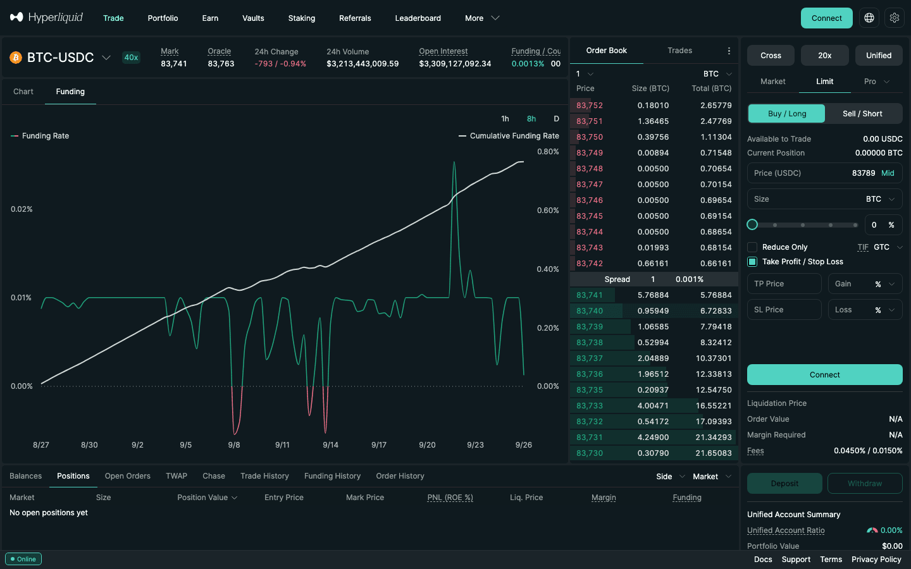
Task: Open Leaderboard from top navigation
Action: 418,18
